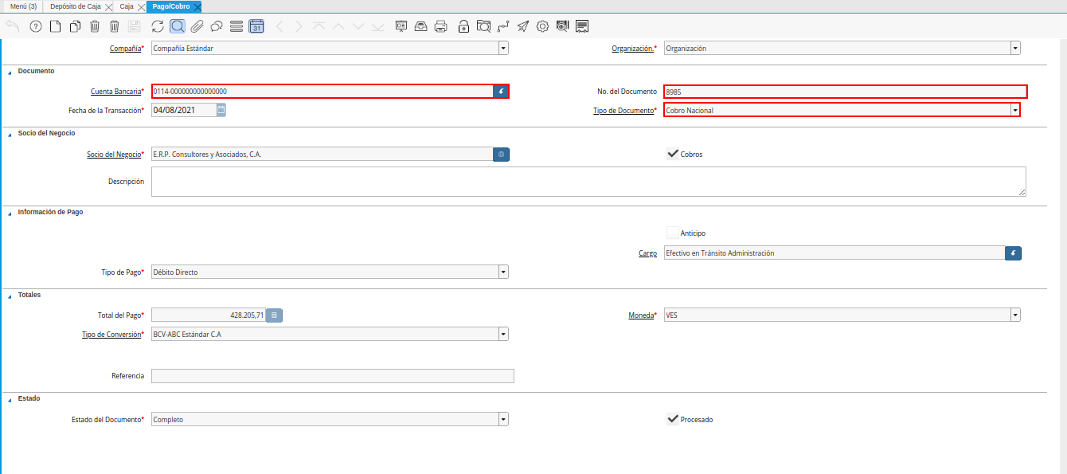This screenshot has width=1067, height=474.
Task: Click the Tipo de Conversión label link
Action: coord(111,335)
